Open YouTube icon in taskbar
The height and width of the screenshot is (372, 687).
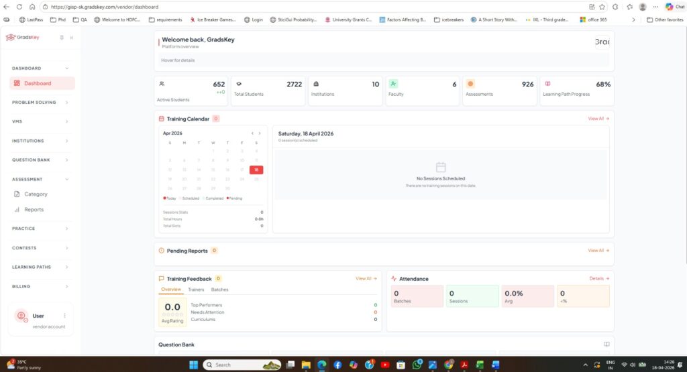(x=385, y=365)
